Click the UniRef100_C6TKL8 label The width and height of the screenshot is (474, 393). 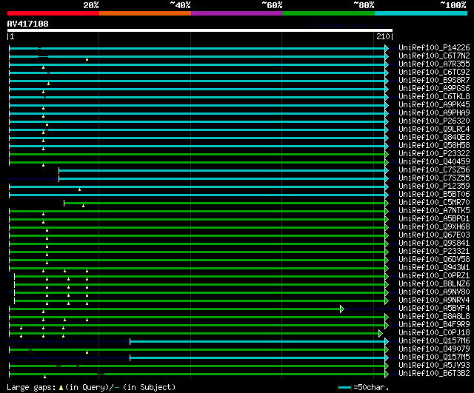click(434, 96)
